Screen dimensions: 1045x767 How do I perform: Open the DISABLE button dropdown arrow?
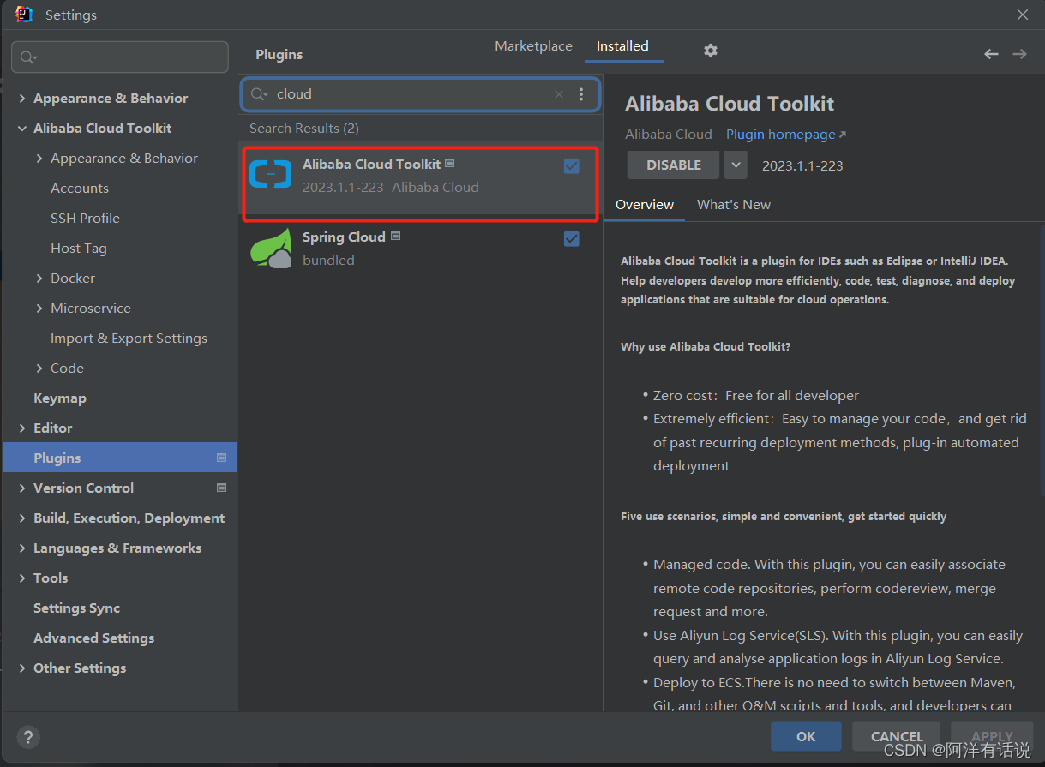tap(736, 165)
